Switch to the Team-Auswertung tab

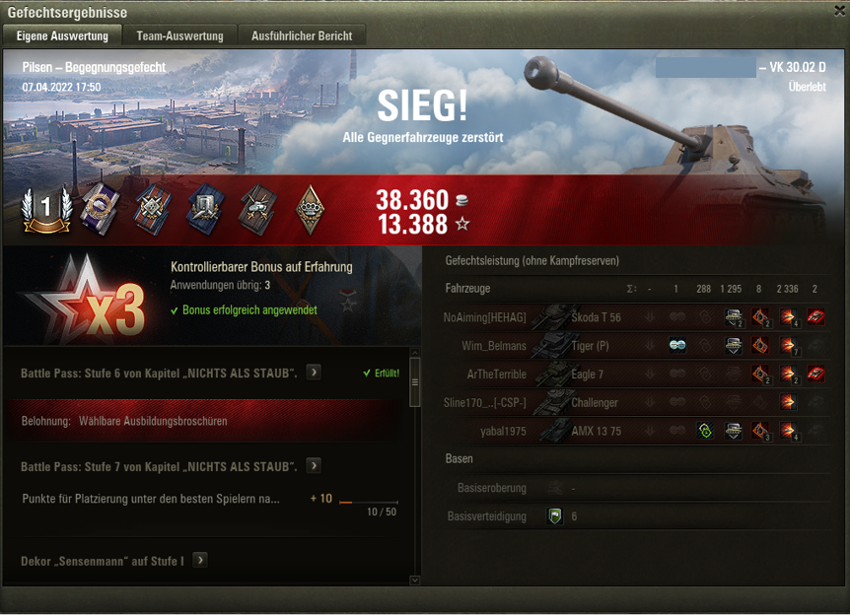[180, 35]
